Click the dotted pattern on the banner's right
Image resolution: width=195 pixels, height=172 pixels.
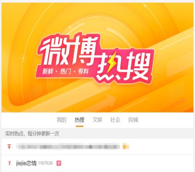coord(176,91)
